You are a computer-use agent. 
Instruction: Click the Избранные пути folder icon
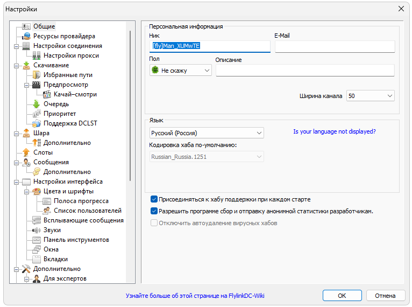[x=37, y=75]
